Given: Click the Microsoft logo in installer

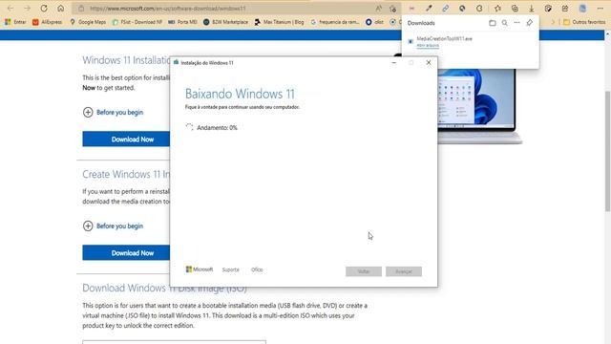Looking at the screenshot, I should [x=200, y=269].
